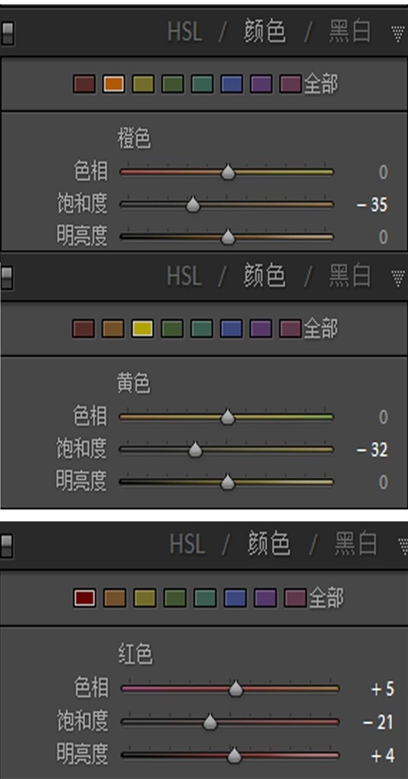
Task: Select the aqua swatch in the bottom panel
Action: [x=205, y=598]
